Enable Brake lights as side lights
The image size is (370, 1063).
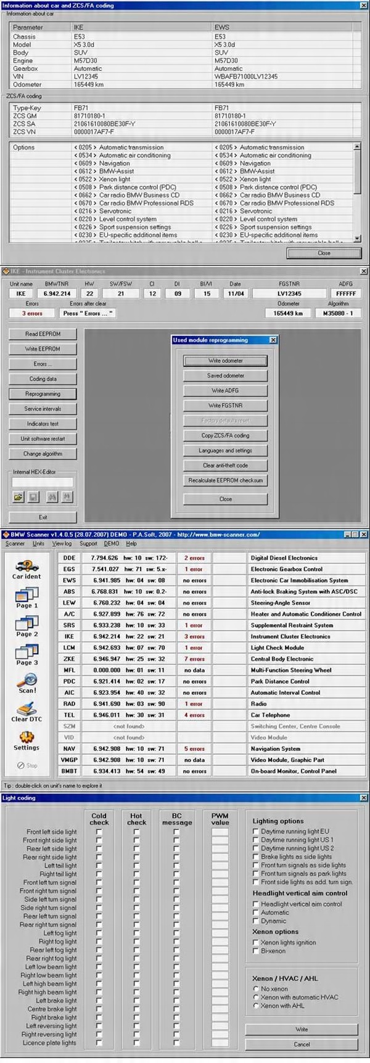(256, 856)
